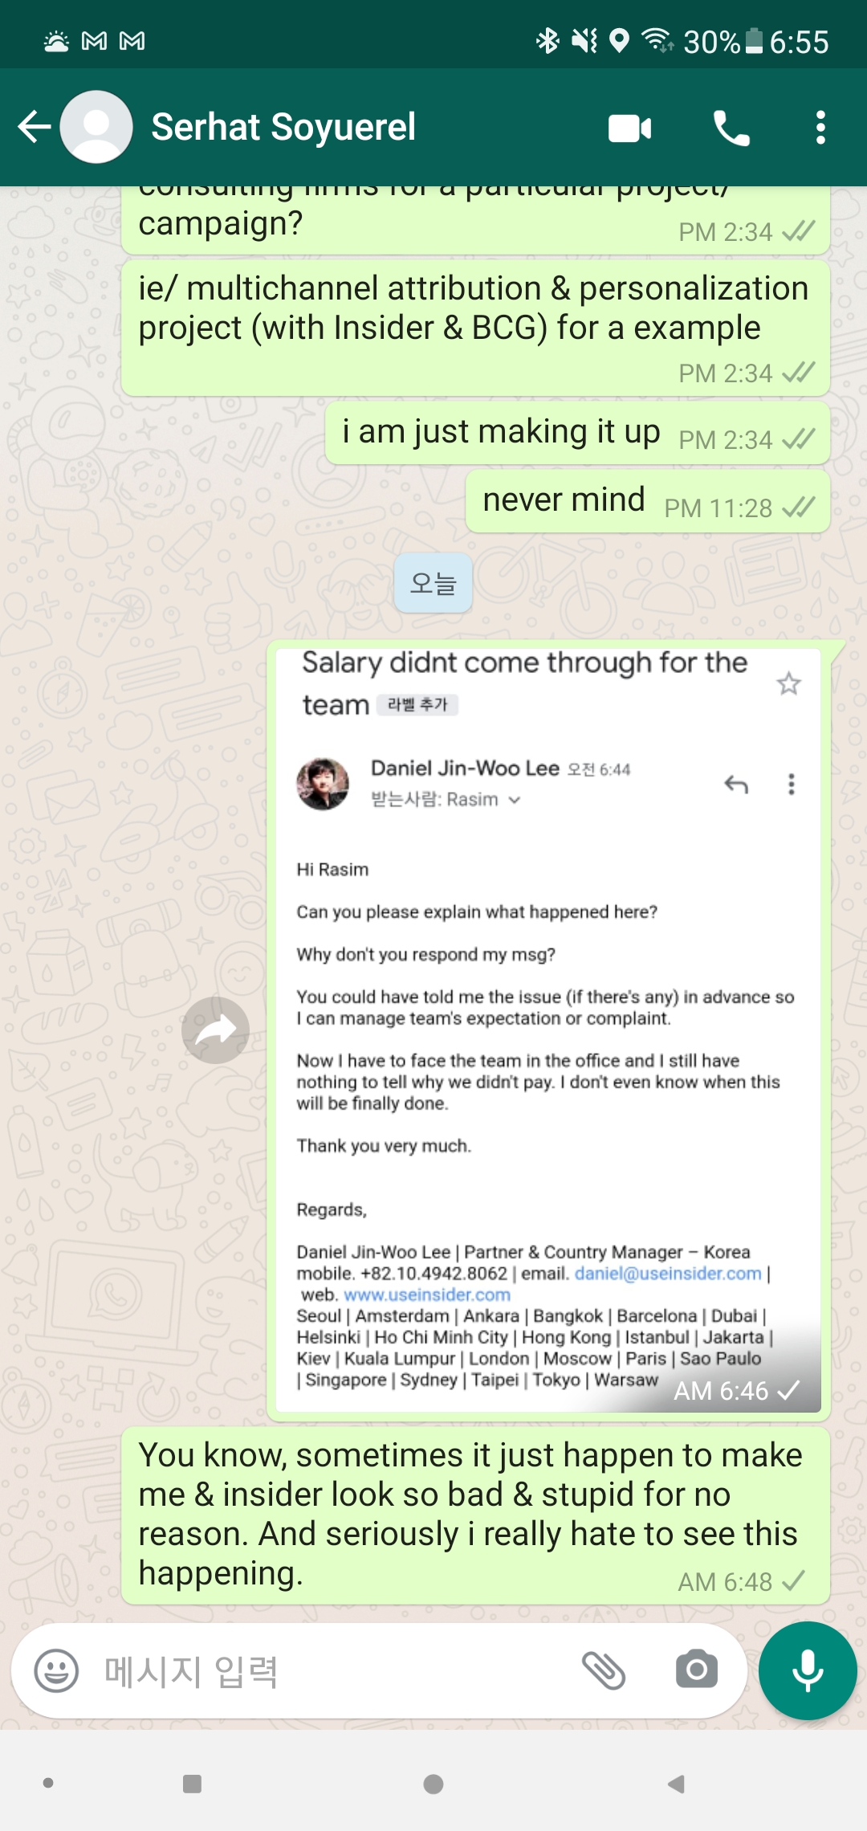
Task: Open the three-dot chat options menu
Action: (820, 128)
